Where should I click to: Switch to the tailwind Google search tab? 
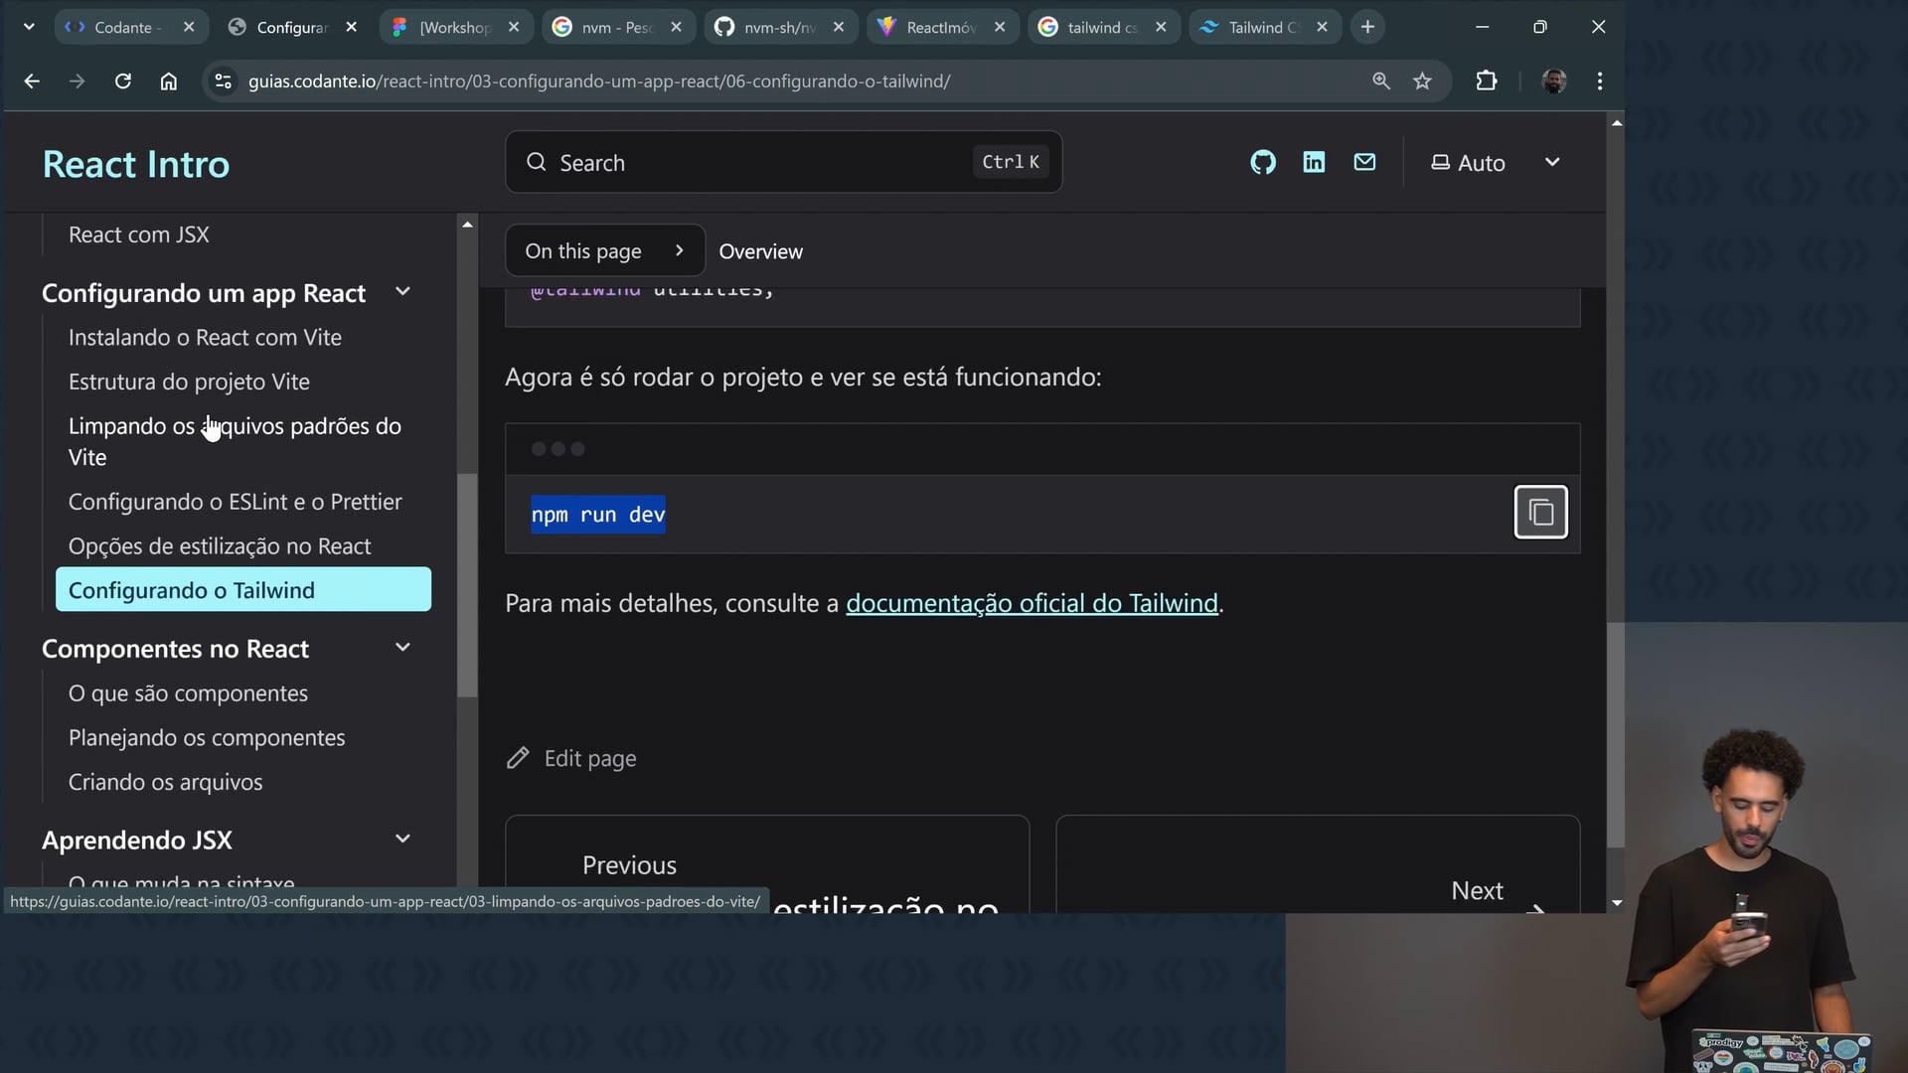(1103, 27)
